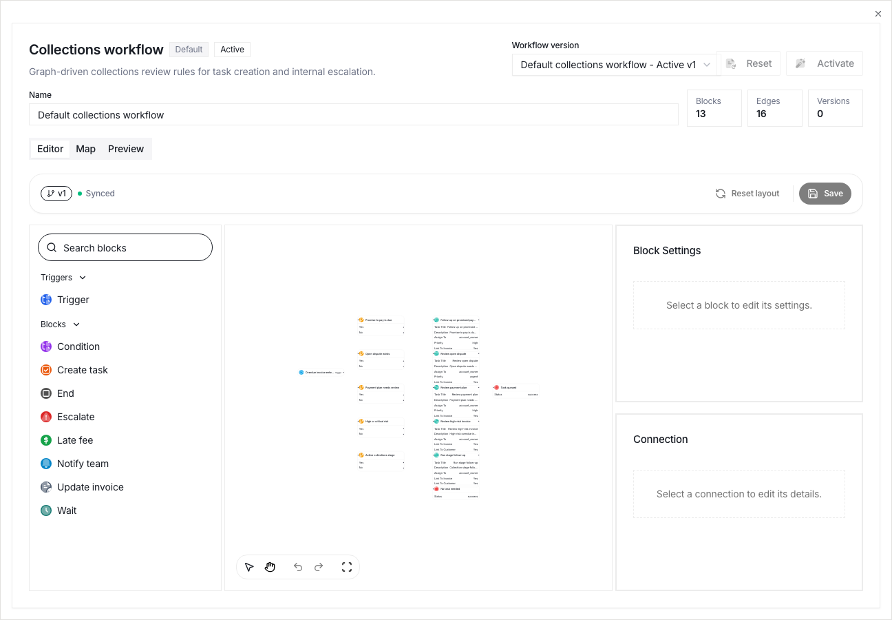Select the Trigger block icon in the palette
Viewport: 892px width, 620px height.
pos(46,300)
